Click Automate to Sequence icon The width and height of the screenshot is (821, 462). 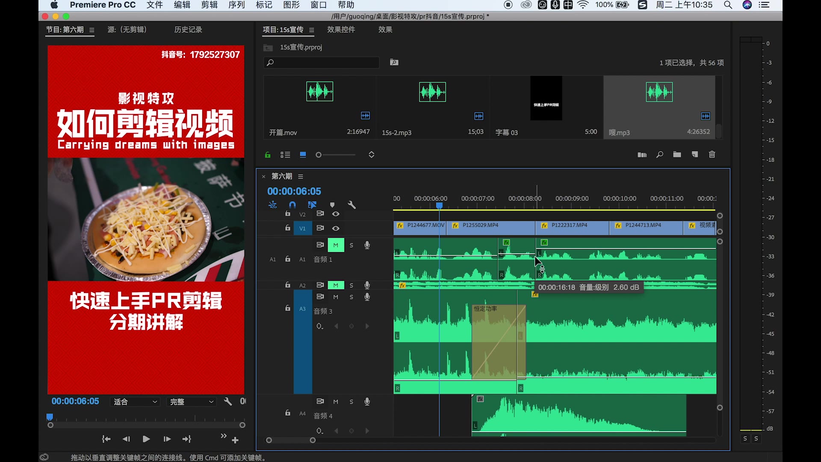[642, 154]
